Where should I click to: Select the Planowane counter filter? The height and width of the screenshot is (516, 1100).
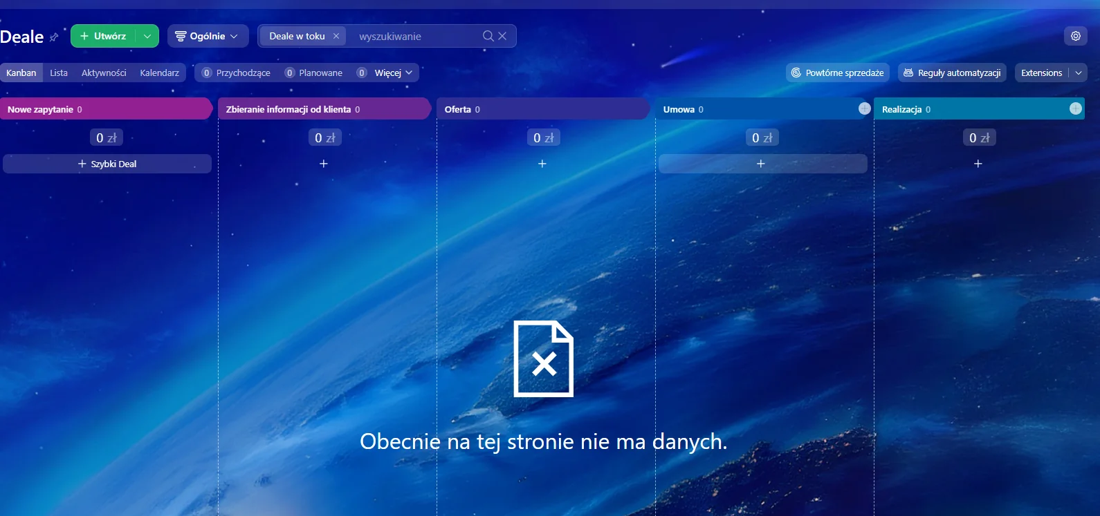[x=313, y=73]
